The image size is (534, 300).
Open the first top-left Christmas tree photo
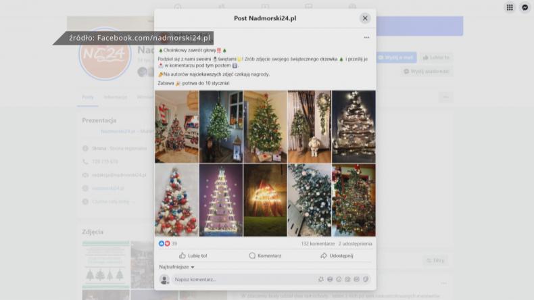click(x=176, y=126)
